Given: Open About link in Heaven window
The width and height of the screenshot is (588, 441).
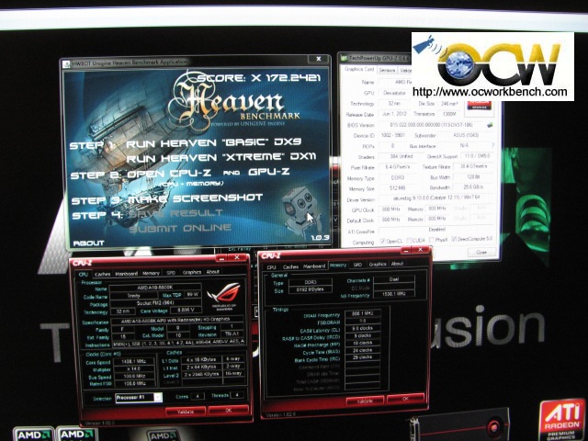Looking at the screenshot, I should [88, 243].
